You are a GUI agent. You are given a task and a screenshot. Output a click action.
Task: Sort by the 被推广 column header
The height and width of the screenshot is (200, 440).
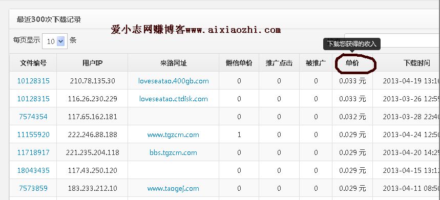[316, 63]
